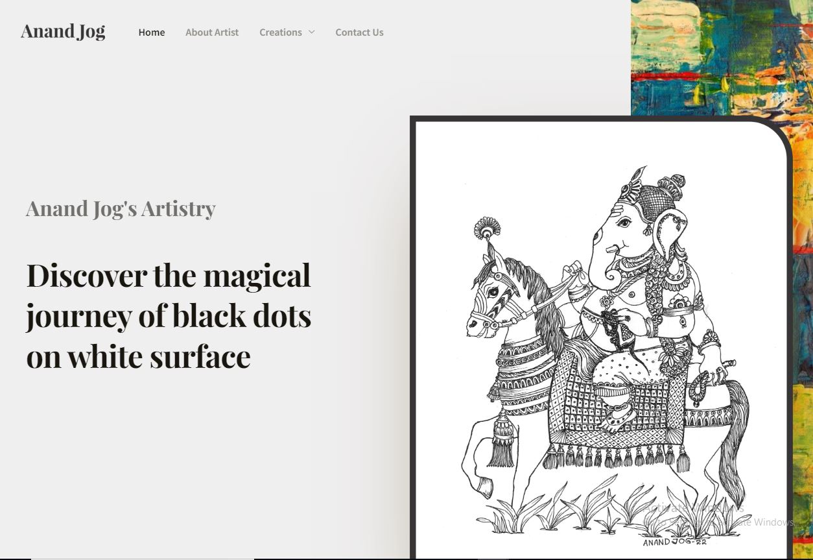Click the large tassel on horse's chest
813x560 pixels.
pyautogui.click(x=501, y=441)
